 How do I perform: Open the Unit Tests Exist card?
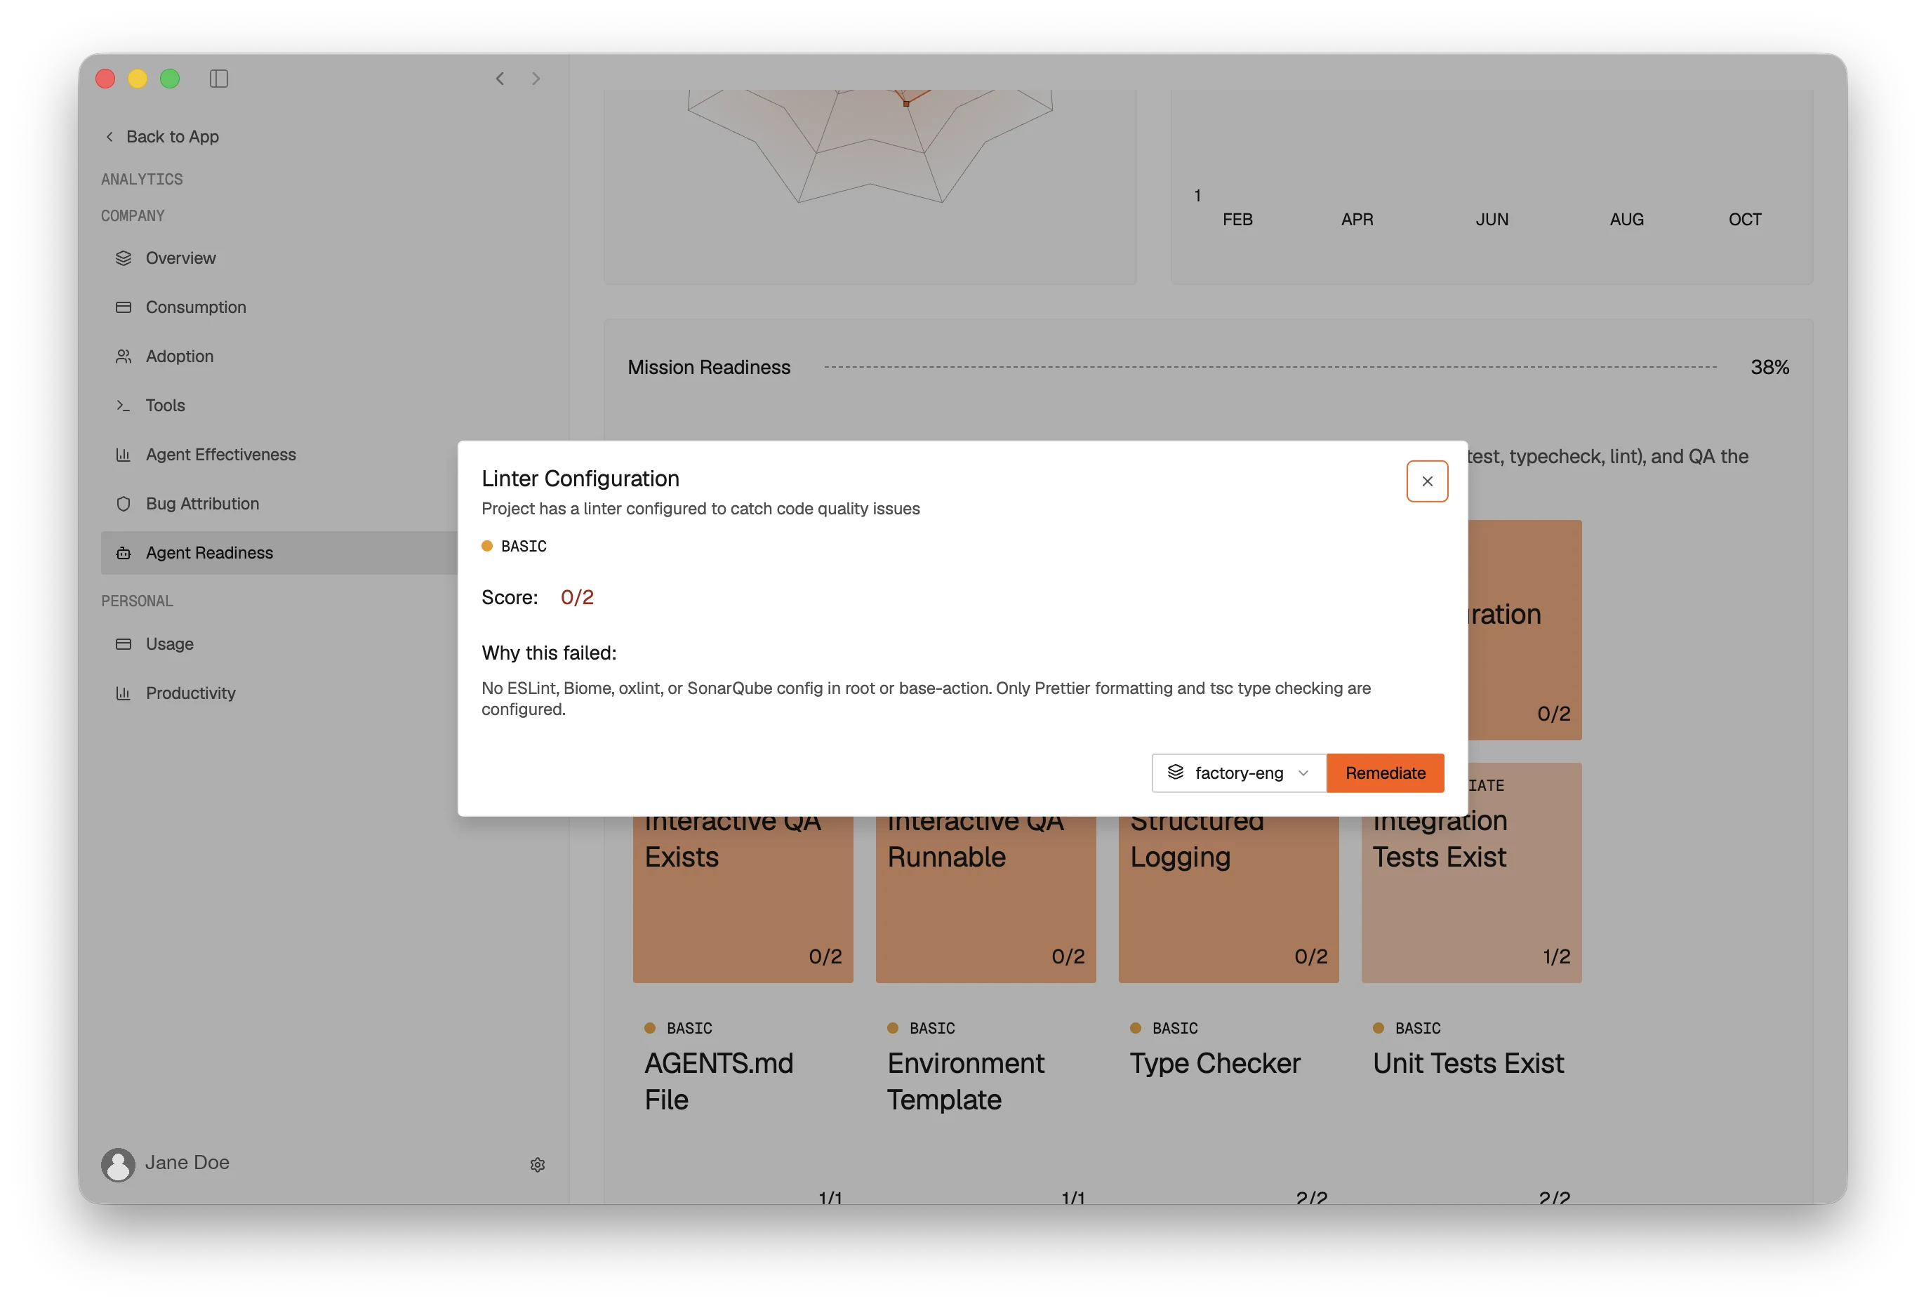point(1471,1106)
